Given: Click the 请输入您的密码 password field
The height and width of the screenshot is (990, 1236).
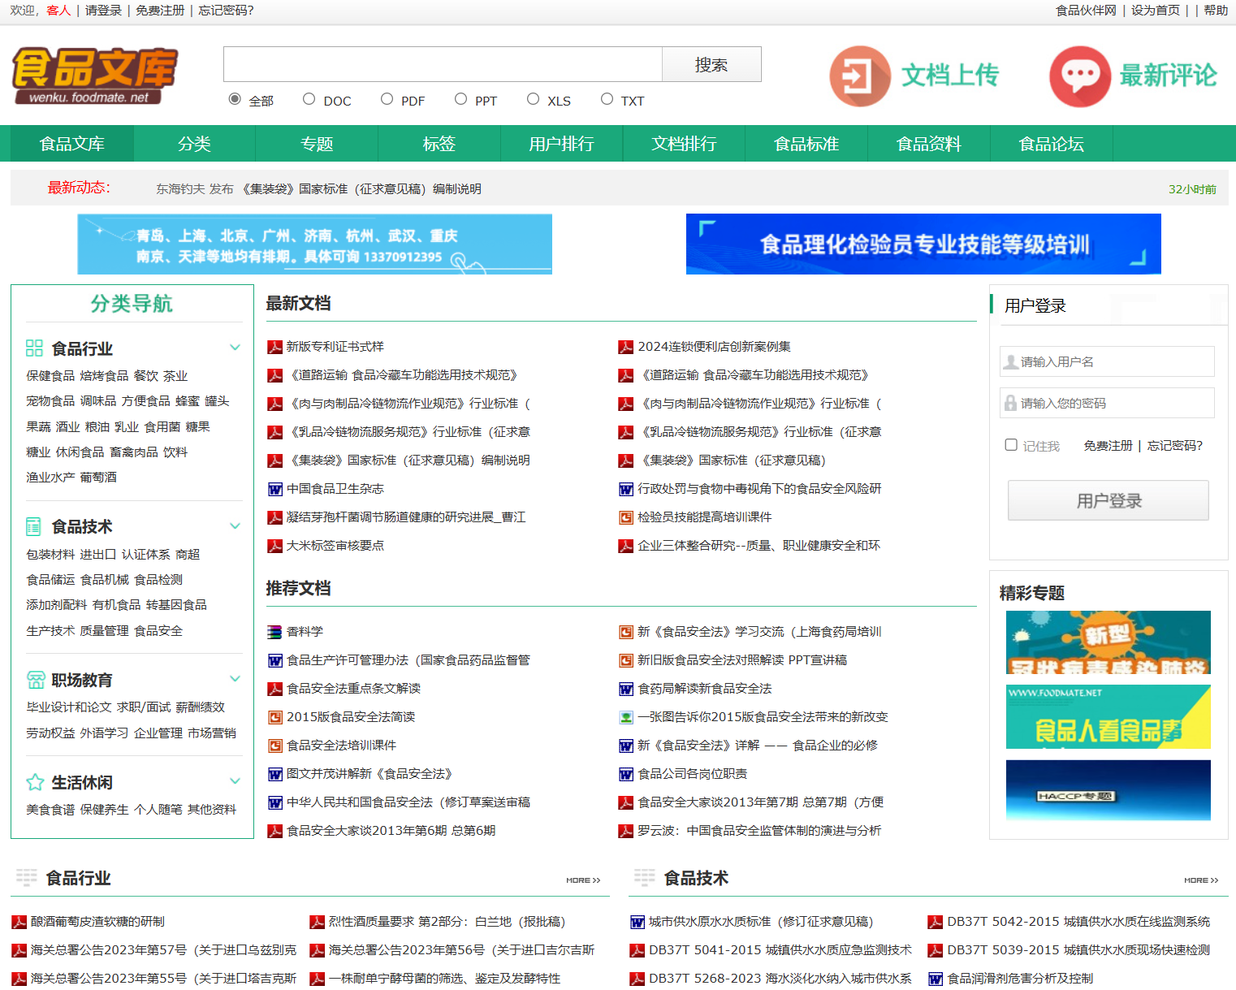Looking at the screenshot, I should (x=1107, y=403).
